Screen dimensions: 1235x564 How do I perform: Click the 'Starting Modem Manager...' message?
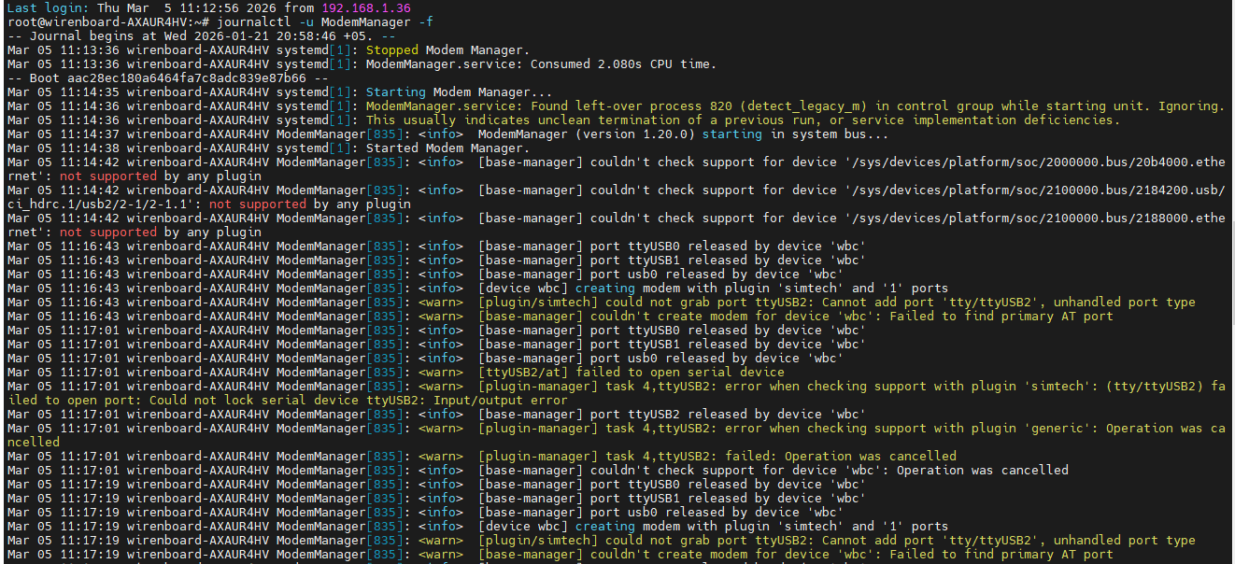[459, 92]
